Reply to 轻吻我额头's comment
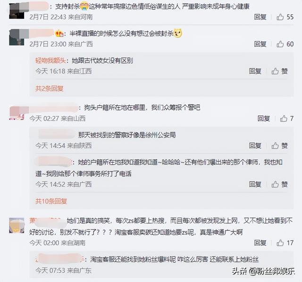Viewport: 302px width, 282px height. 255,71
